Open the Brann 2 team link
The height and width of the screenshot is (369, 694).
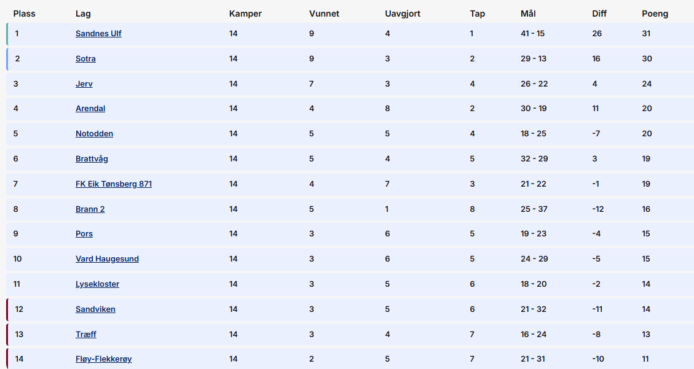[x=90, y=209]
